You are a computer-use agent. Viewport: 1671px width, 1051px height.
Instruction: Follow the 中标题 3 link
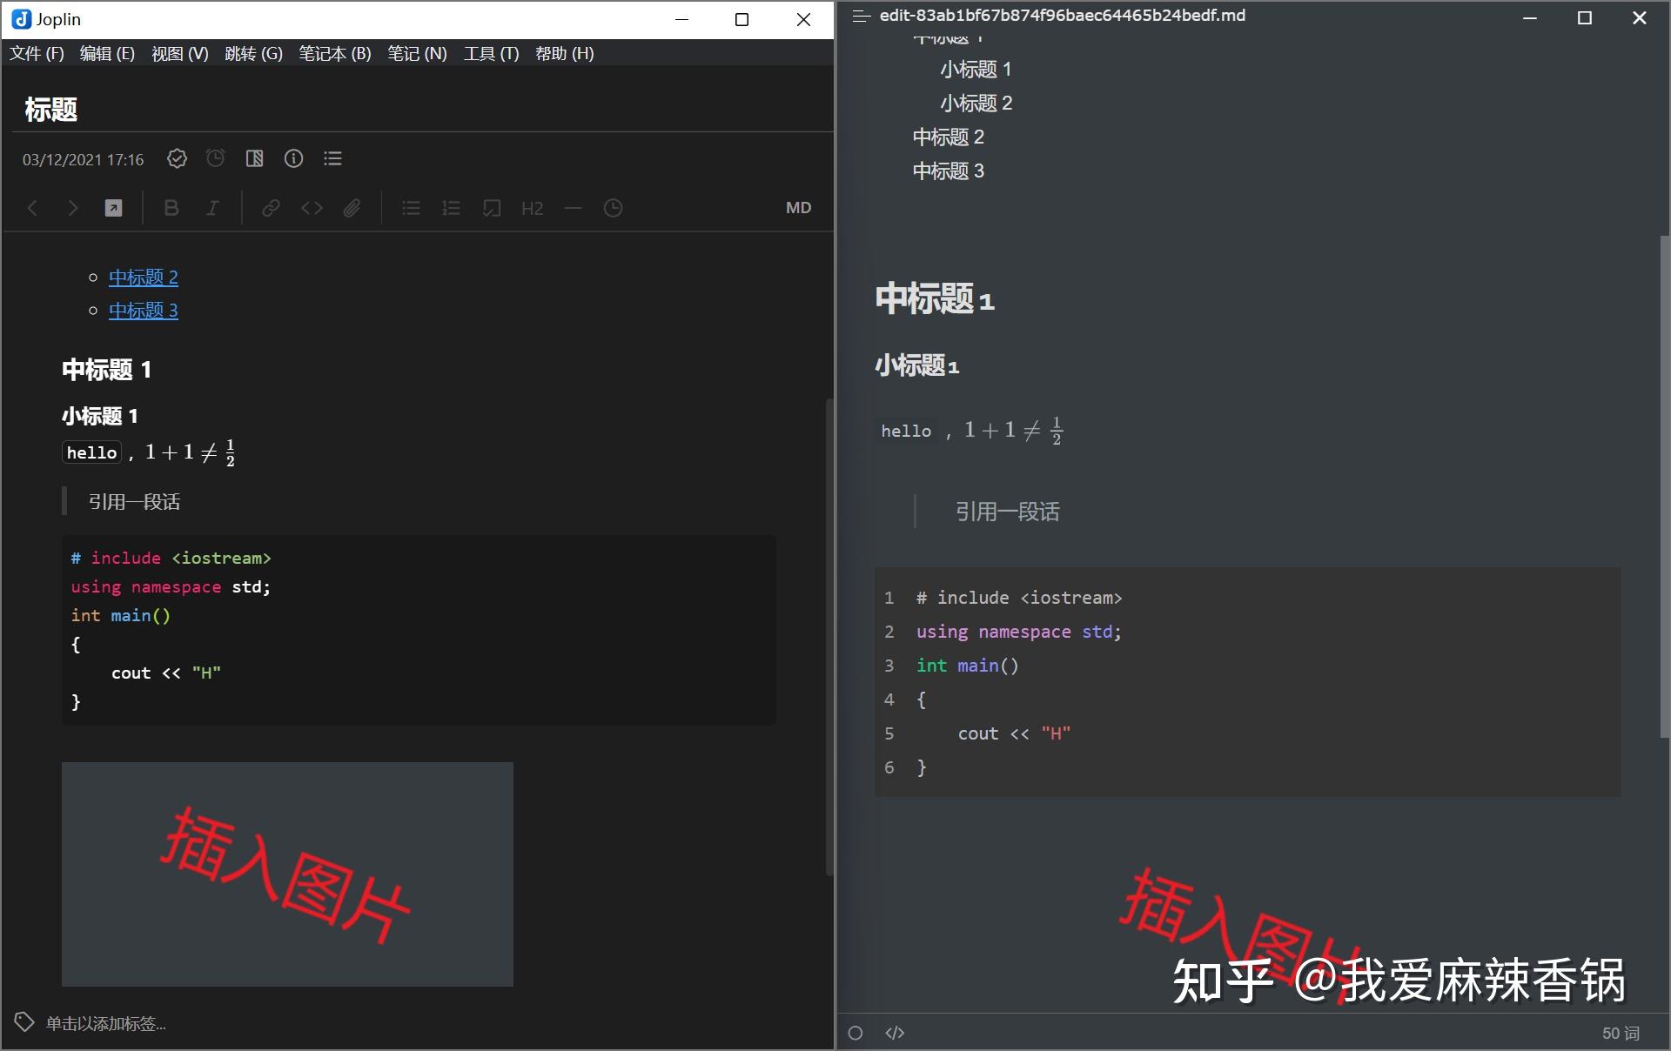(143, 310)
